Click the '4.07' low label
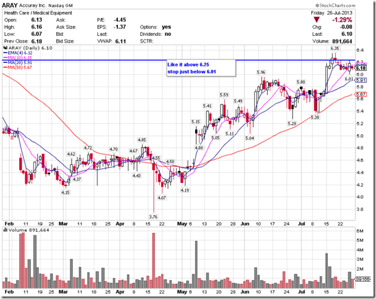 tap(162, 198)
